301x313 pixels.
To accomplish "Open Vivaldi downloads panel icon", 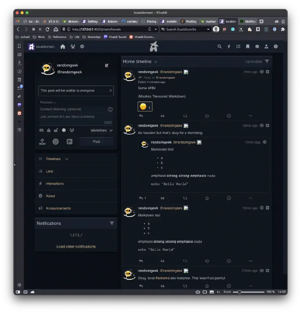I will point(20,63).
